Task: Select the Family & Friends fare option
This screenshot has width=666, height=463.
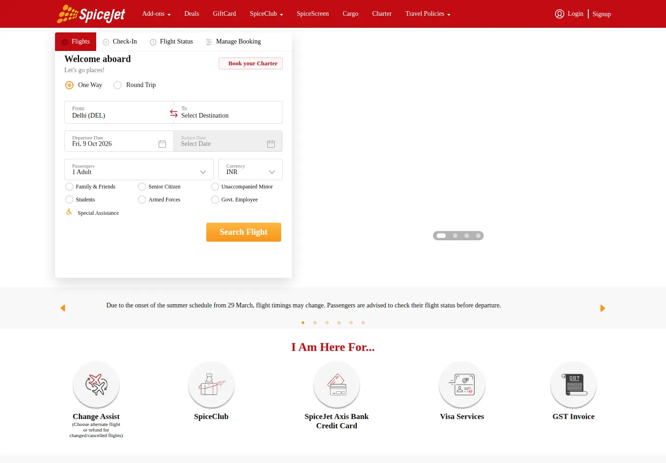Action: pos(69,187)
